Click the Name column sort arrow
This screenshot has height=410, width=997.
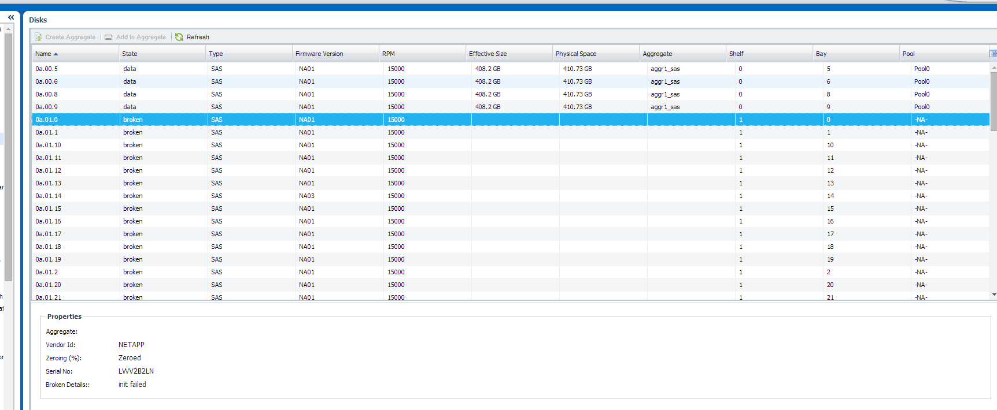pos(56,54)
